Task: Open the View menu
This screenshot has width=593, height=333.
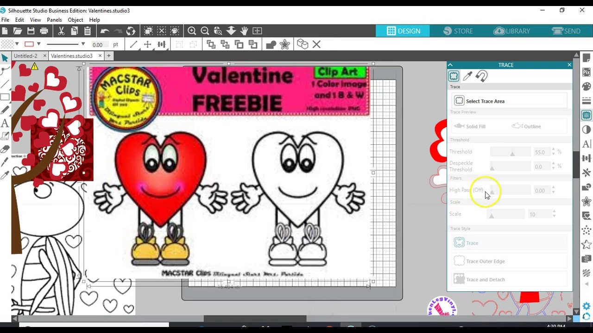Action: (x=35, y=20)
